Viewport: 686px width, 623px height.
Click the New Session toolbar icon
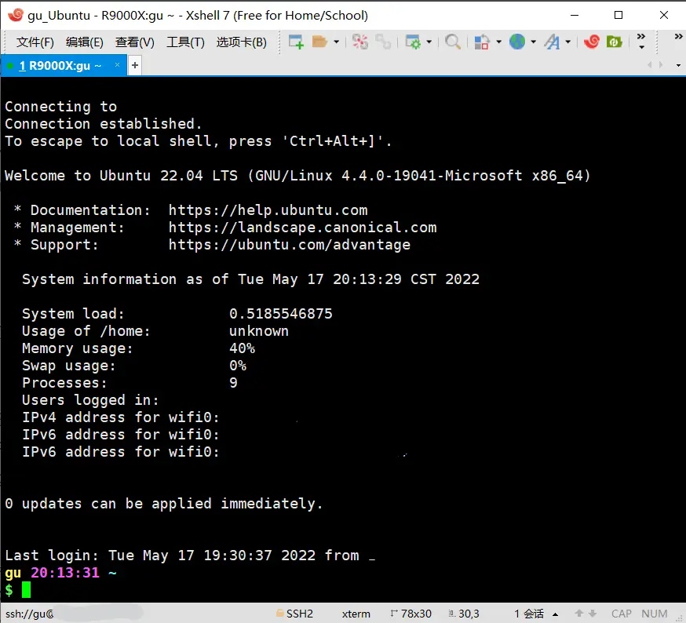pos(296,42)
